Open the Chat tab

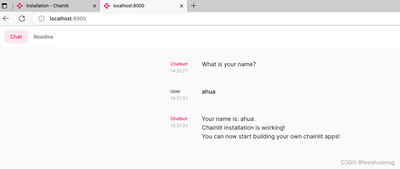point(16,37)
